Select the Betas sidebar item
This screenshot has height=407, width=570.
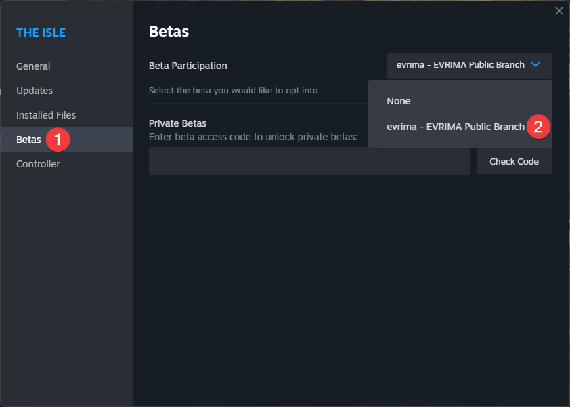[66, 140]
